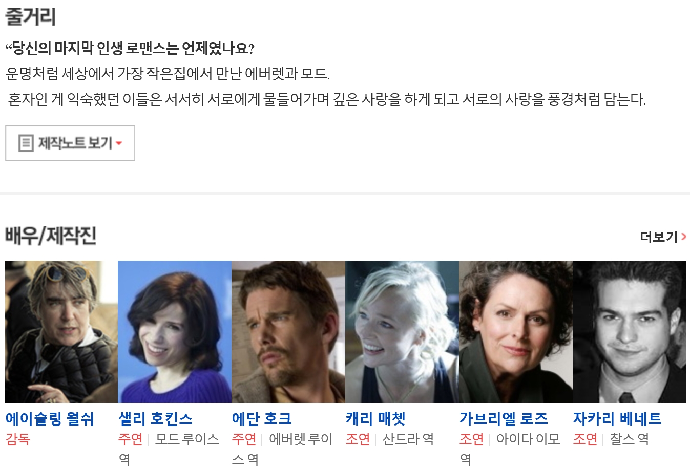This screenshot has width=690, height=467.
Task: Open 가브리엘 로즈's photo thumbnail
Action: pos(516,332)
